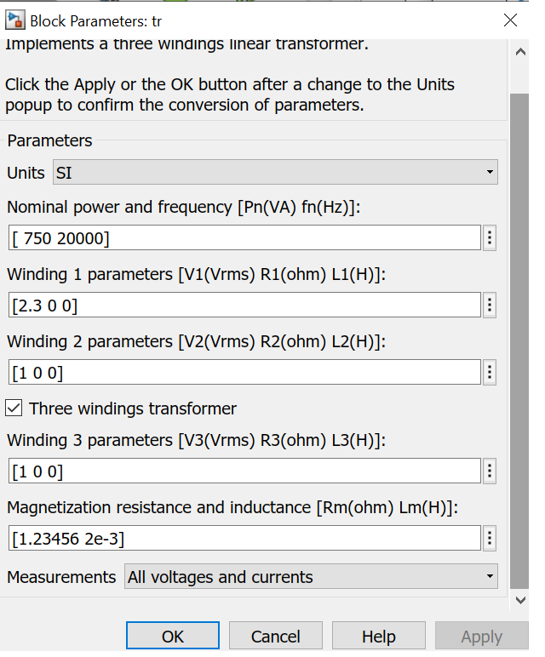Click the Cancel button
The image size is (545, 657).
click(275, 636)
